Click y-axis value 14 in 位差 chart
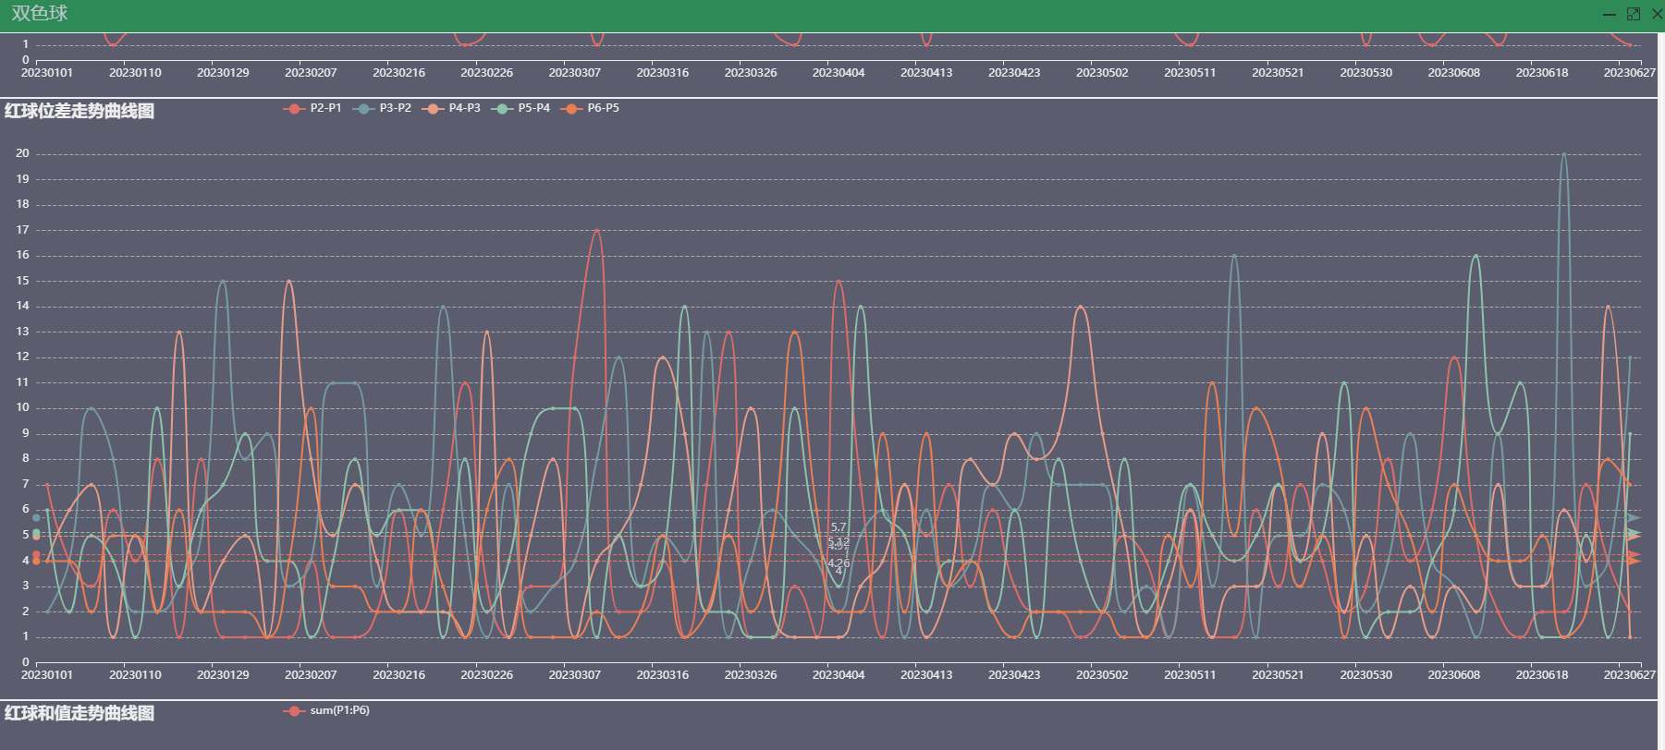 pos(22,306)
